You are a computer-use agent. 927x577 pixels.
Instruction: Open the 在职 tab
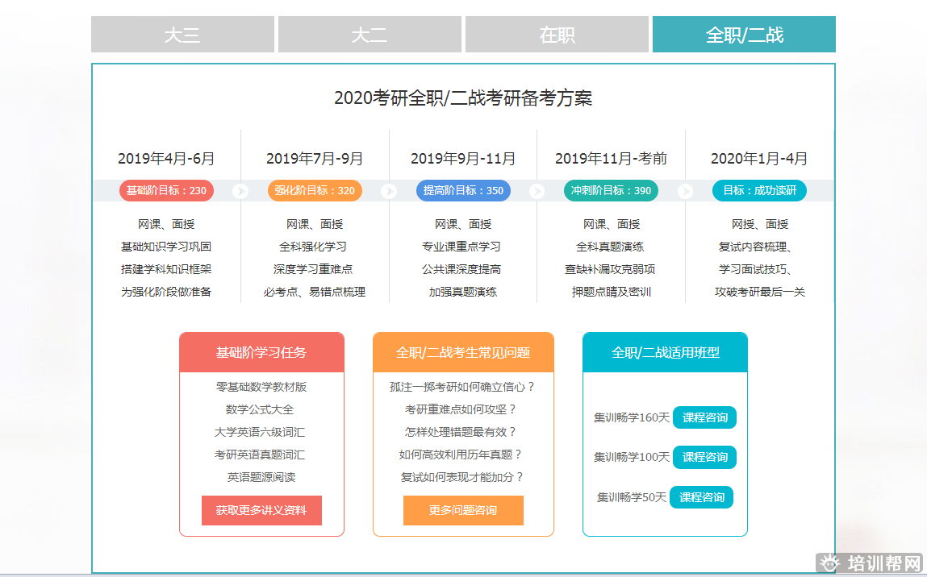tap(557, 35)
